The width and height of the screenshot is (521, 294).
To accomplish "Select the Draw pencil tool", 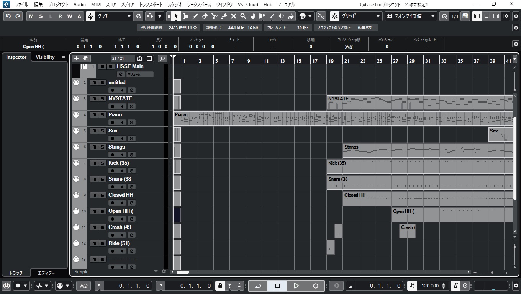I will 195,16.
